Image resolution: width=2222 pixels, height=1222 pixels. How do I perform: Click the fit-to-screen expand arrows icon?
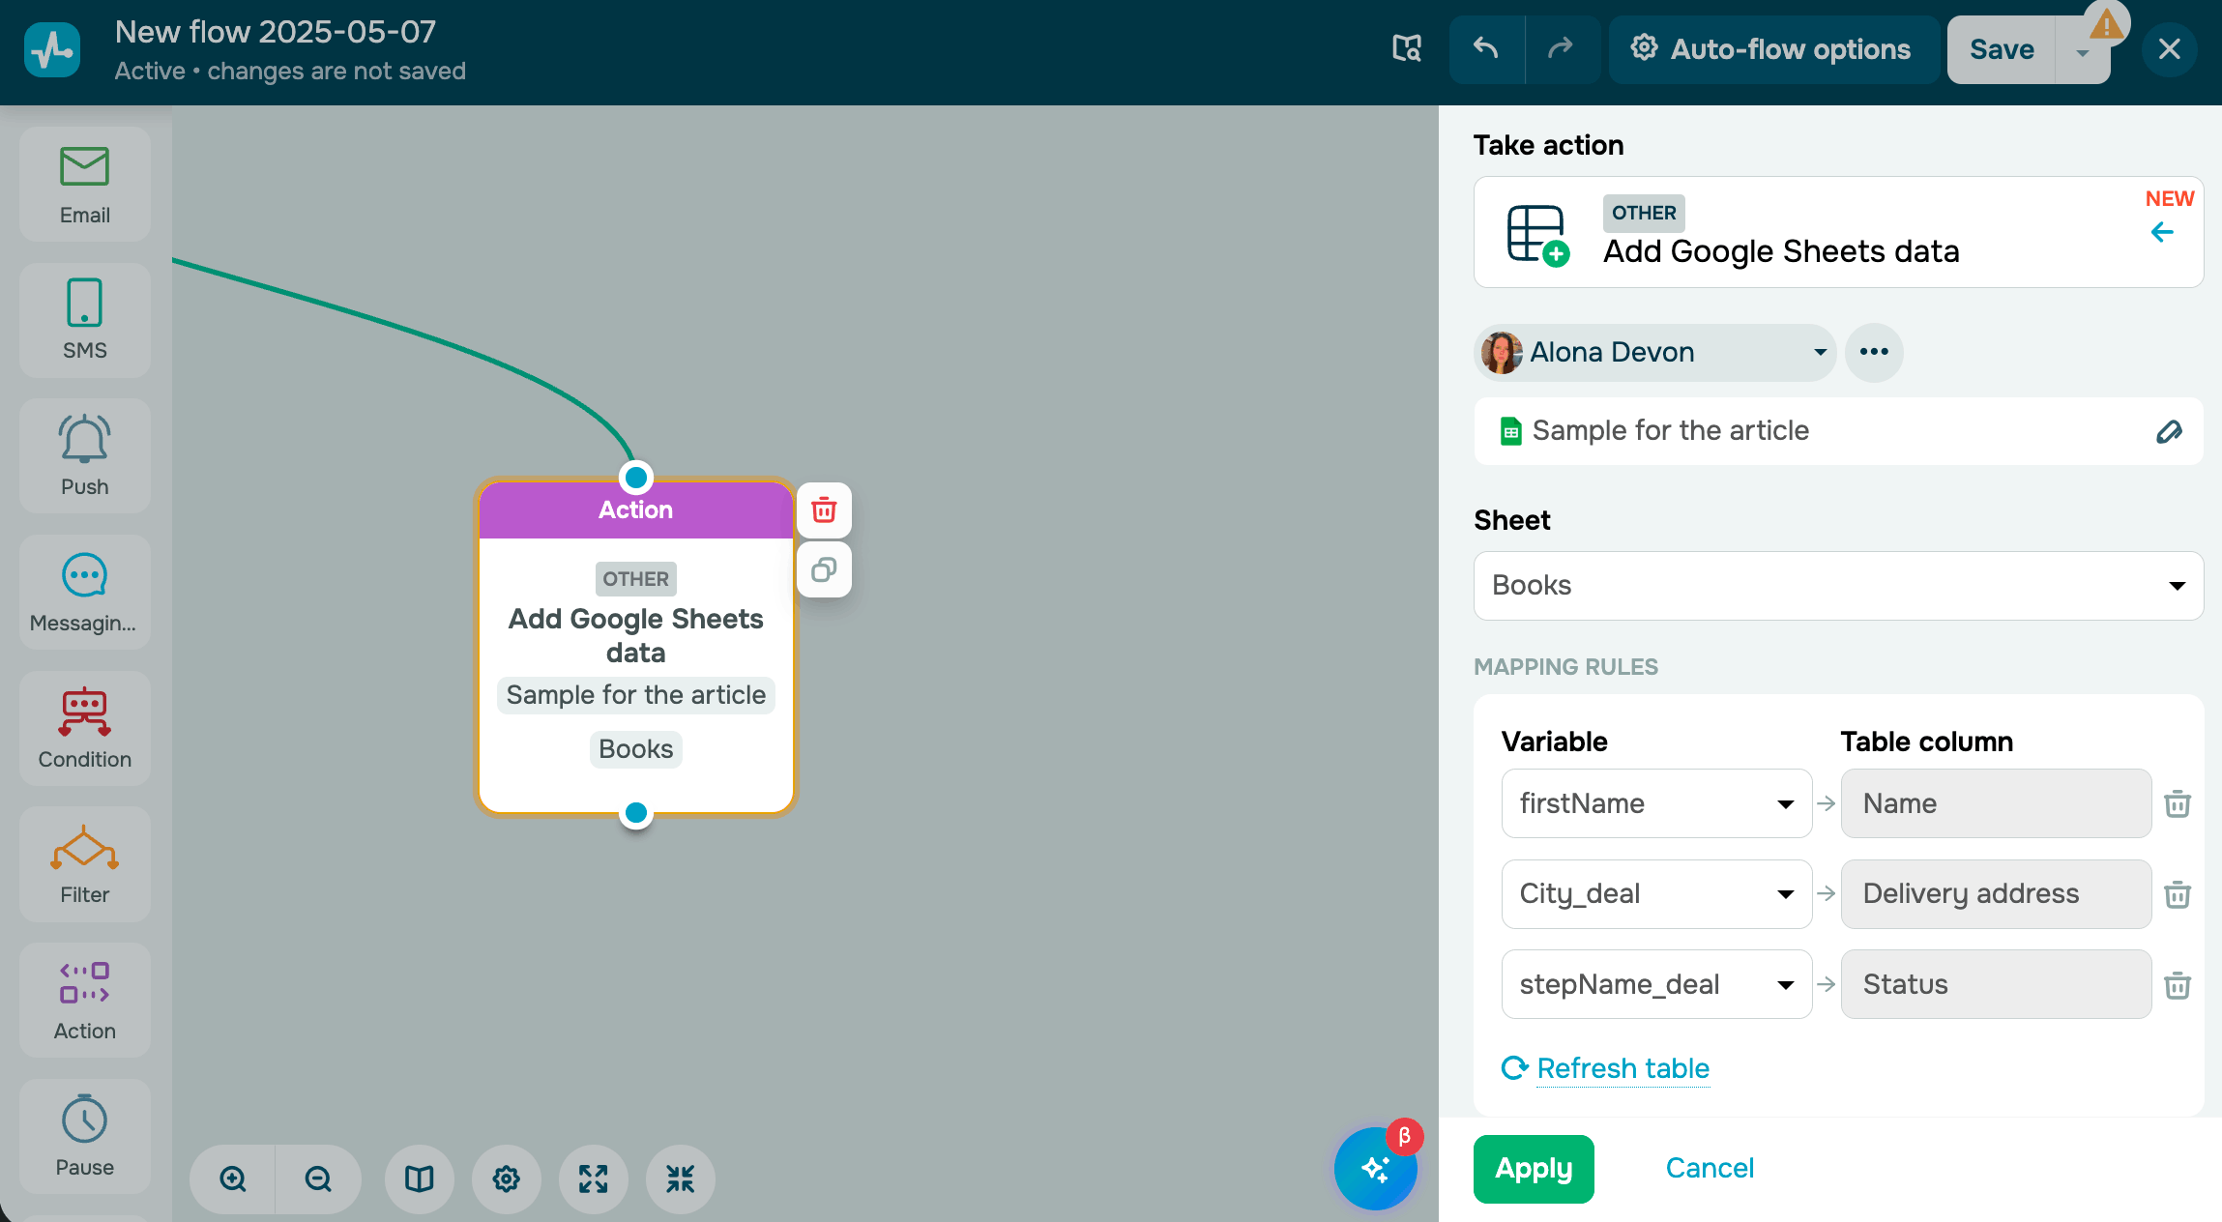point(593,1178)
